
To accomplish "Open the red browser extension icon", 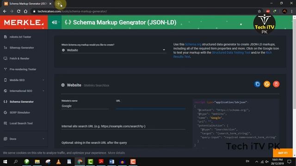I will 268,11.
